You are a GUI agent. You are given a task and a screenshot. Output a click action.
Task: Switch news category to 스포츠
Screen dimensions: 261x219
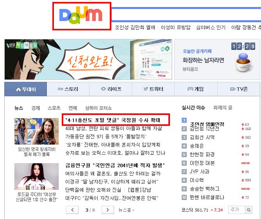(x=54, y=108)
